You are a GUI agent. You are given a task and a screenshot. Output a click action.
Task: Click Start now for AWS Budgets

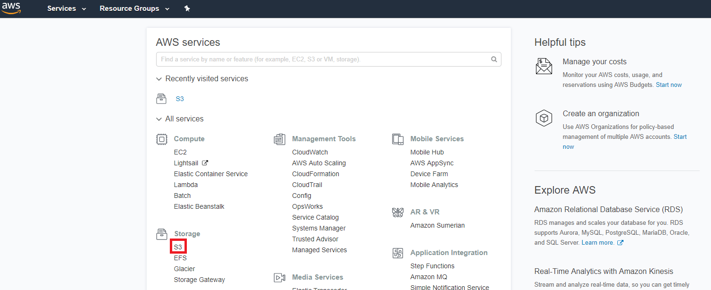(x=668, y=85)
